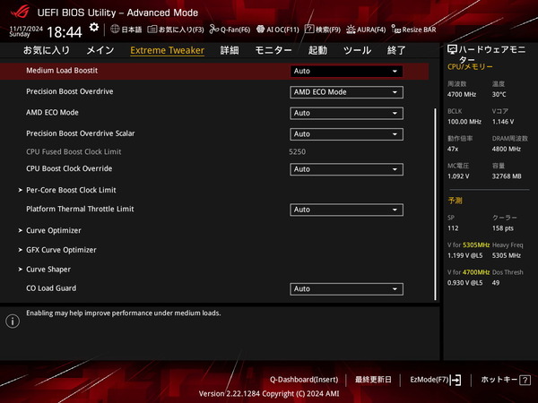The width and height of the screenshot is (538, 403).
Task: Click the Medium Load Boostit label
Action: pyautogui.click(x=62, y=71)
